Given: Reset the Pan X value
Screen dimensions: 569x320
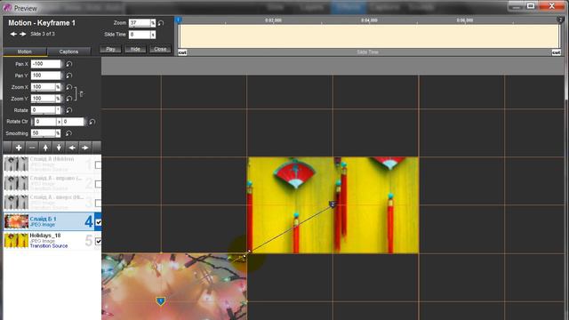Looking at the screenshot, I should pyautogui.click(x=69, y=64).
